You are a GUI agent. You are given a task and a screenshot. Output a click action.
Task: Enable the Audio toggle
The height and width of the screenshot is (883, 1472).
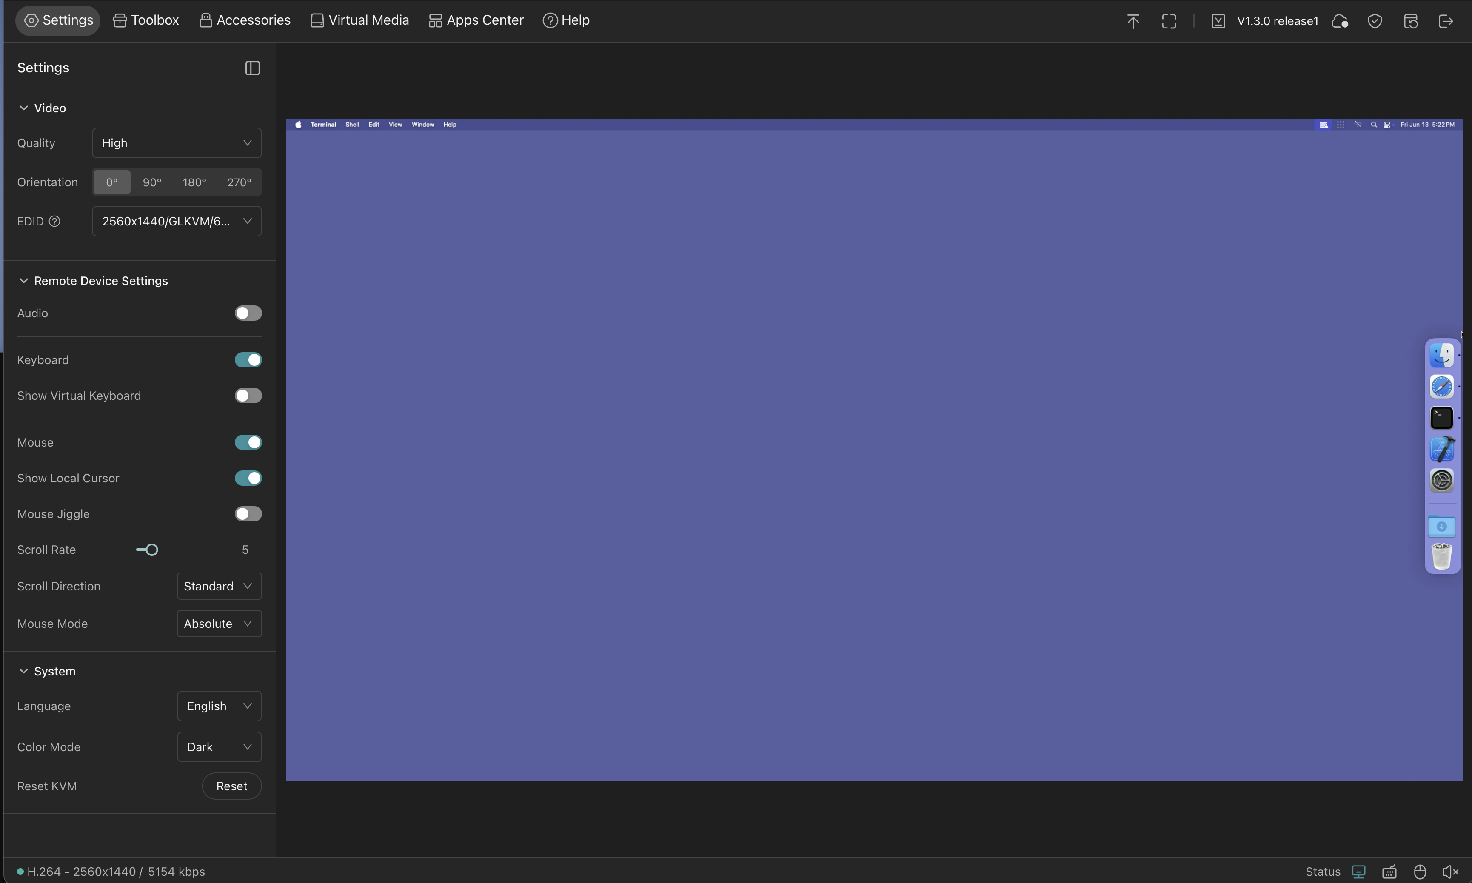pyautogui.click(x=248, y=313)
